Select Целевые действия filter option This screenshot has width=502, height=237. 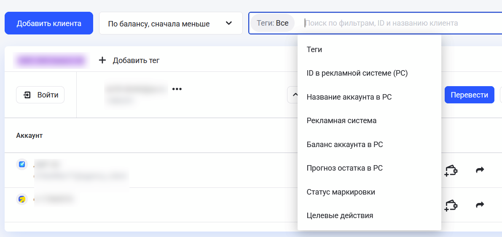[x=369, y=216]
